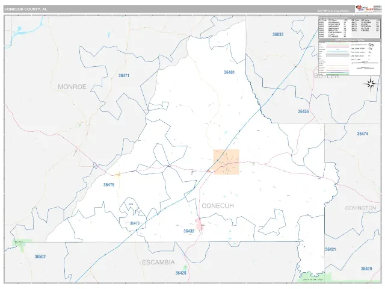Select ZIP code label 36426
Image resolution: width=385 pixels, height=289 pixels.
(180, 273)
